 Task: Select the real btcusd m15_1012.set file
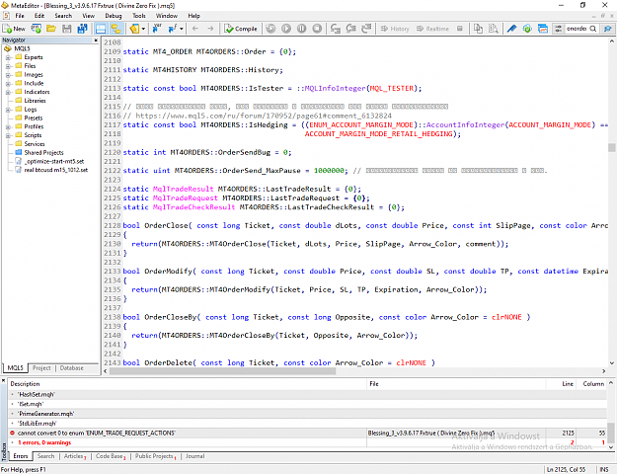[x=56, y=170]
